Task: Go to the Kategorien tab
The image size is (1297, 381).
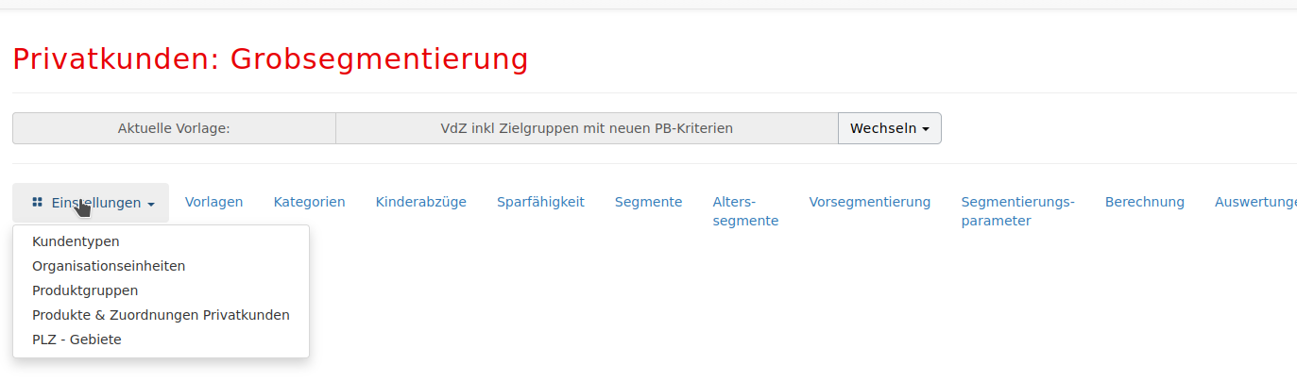Action: (x=309, y=202)
